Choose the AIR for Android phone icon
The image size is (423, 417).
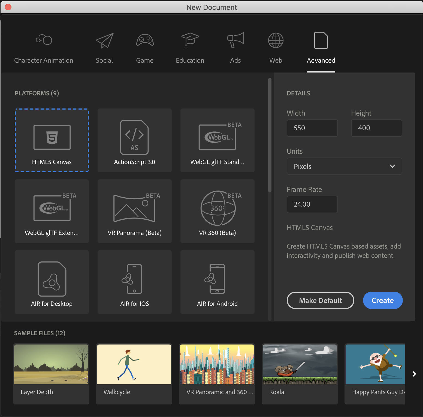[x=215, y=279]
